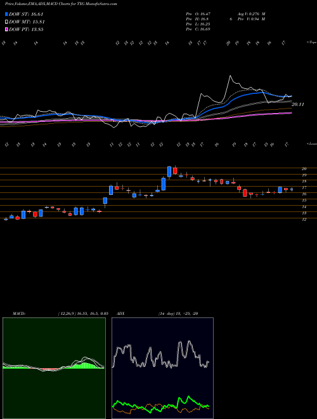Click price axis label 19
Viewport: 317px width, 419px height.
304,175
